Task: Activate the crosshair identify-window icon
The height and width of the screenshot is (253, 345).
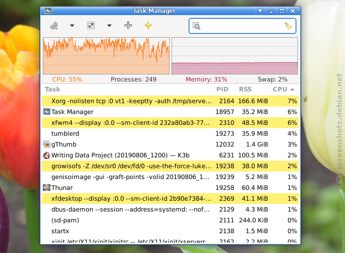Action: (128, 25)
